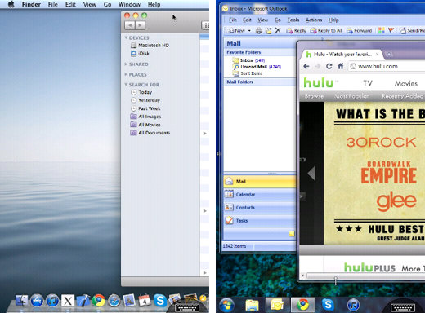
Task: Click the Windows Start orb
Action: tap(226, 305)
